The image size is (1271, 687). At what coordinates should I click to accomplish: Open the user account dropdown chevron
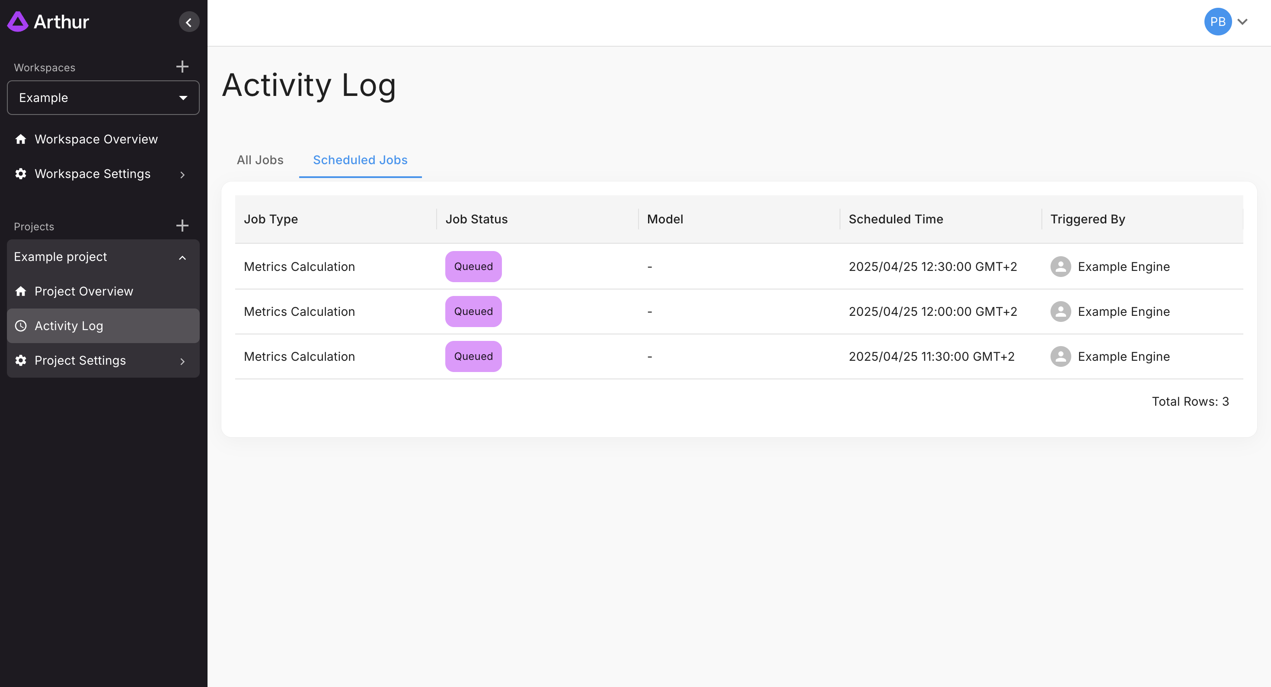tap(1242, 22)
